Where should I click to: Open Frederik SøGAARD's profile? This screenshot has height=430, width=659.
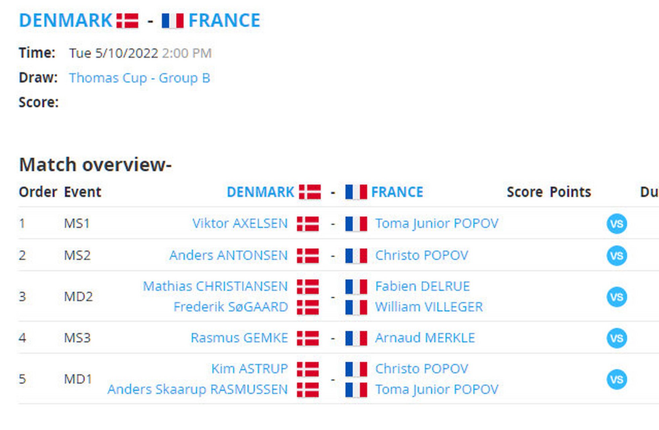(x=231, y=307)
